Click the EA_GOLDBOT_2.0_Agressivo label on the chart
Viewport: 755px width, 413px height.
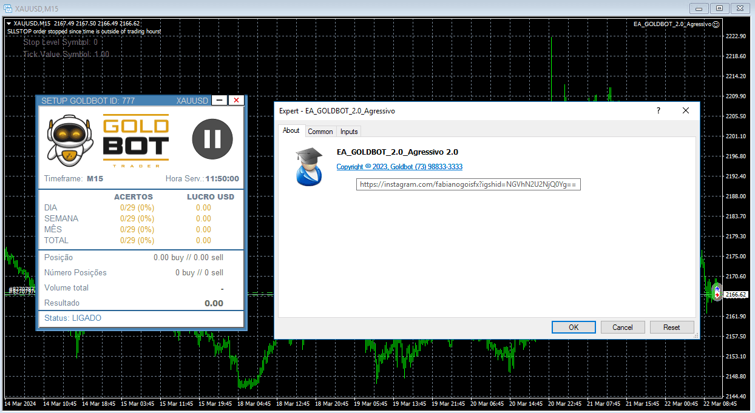[x=672, y=24]
